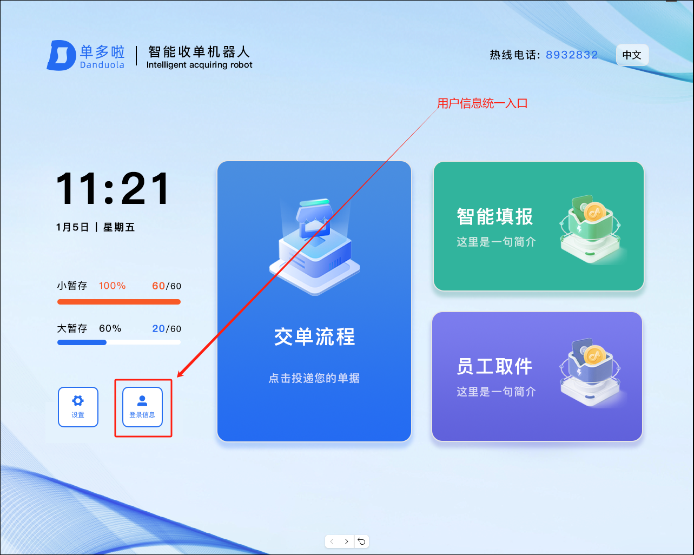Click the 点击投递您的单据 subtitle
Viewport: 694px width, 555px height.
(x=314, y=378)
